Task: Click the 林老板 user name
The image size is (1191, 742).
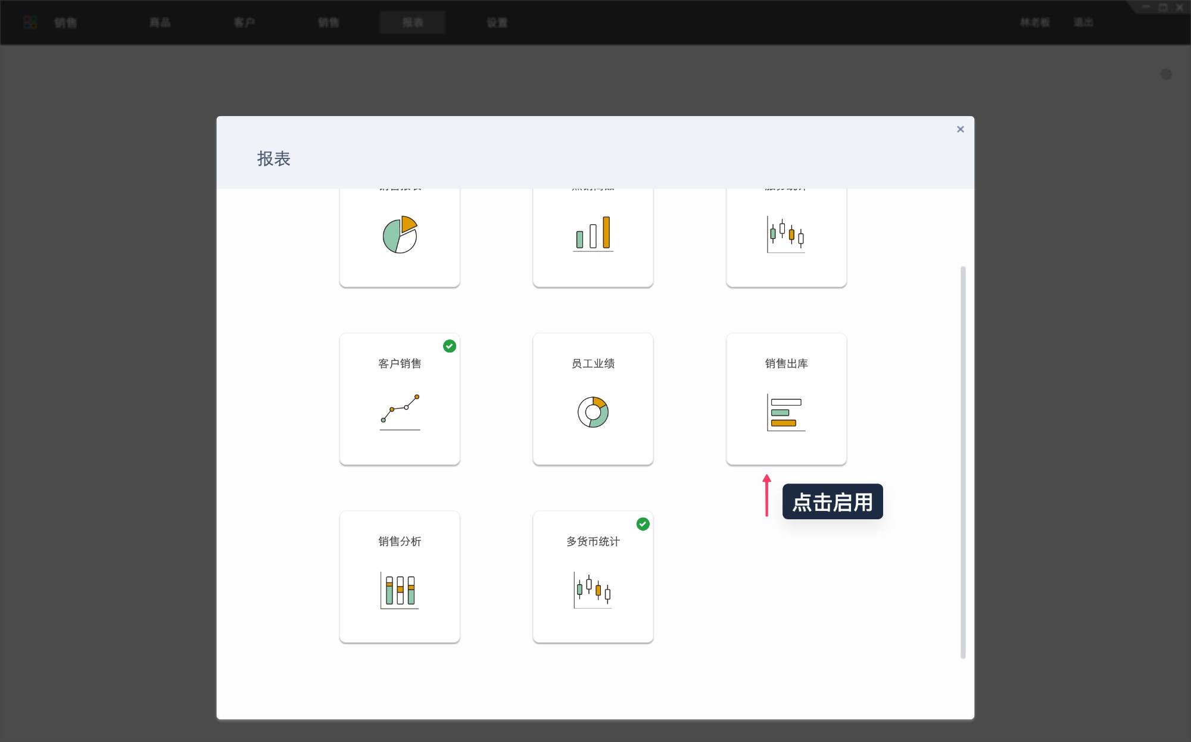Action: tap(1035, 23)
